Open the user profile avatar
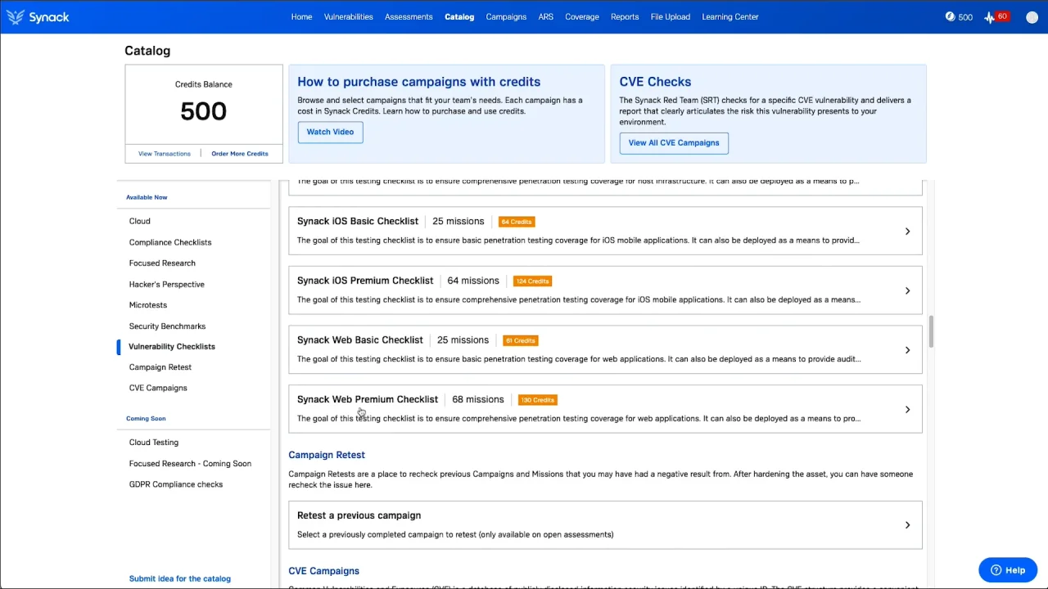The width and height of the screenshot is (1048, 589). point(1032,16)
